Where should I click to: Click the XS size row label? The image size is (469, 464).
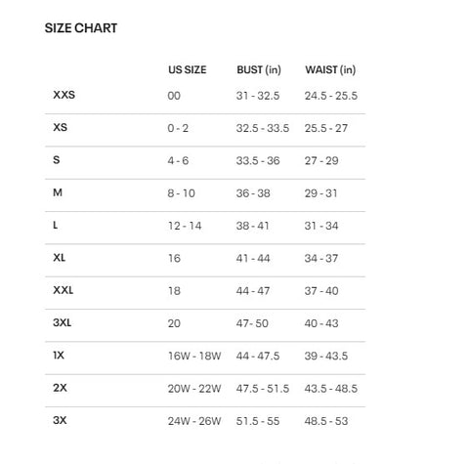[x=61, y=127]
